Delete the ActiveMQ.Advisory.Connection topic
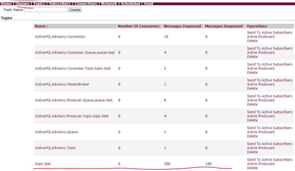The width and height of the screenshot is (295, 171). pyautogui.click(x=252, y=41)
